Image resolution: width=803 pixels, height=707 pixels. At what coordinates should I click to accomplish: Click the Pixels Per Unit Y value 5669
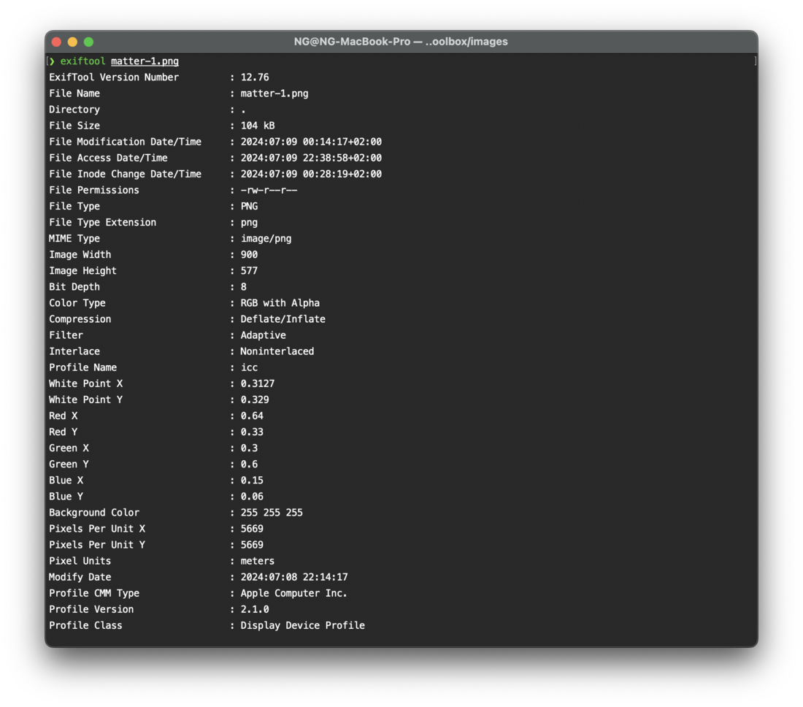pos(252,545)
